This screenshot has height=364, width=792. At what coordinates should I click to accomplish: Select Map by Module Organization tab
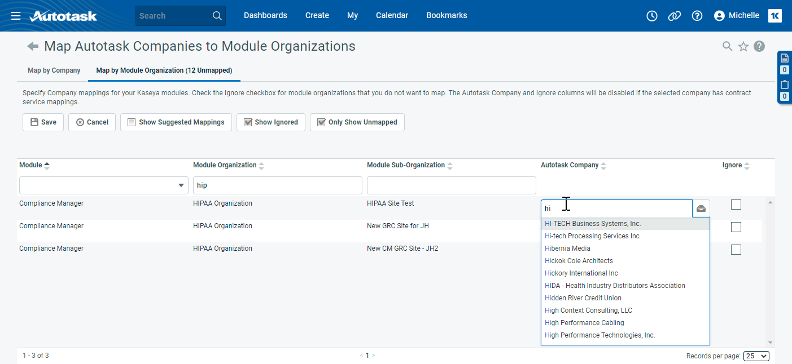pyautogui.click(x=164, y=70)
